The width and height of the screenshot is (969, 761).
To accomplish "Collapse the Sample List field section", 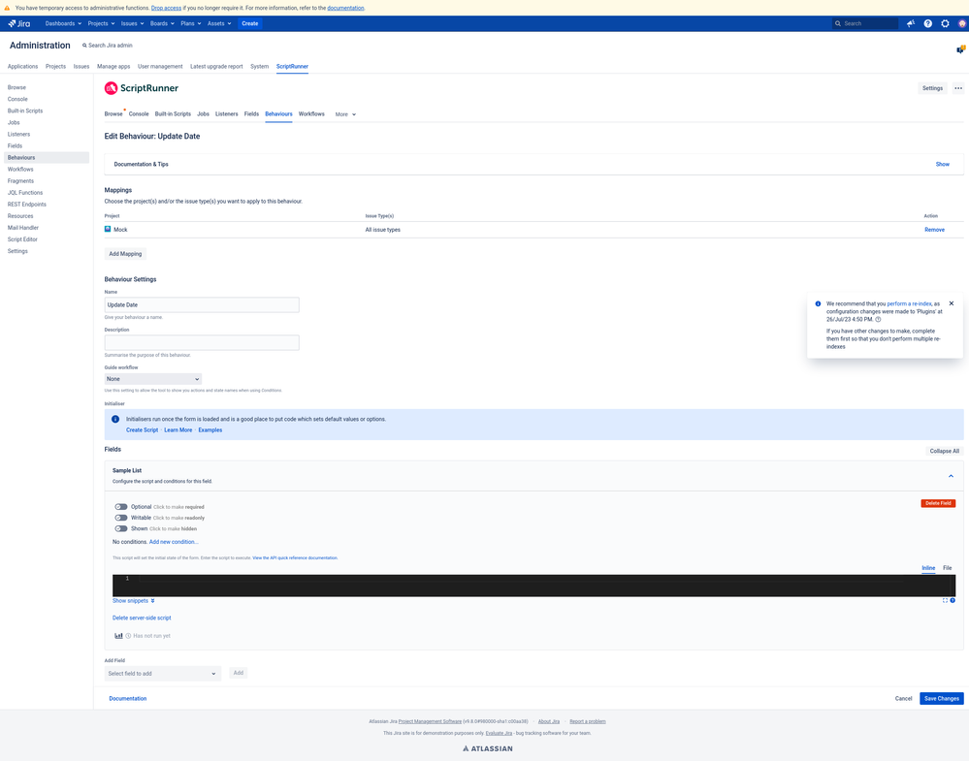I will pyautogui.click(x=951, y=476).
